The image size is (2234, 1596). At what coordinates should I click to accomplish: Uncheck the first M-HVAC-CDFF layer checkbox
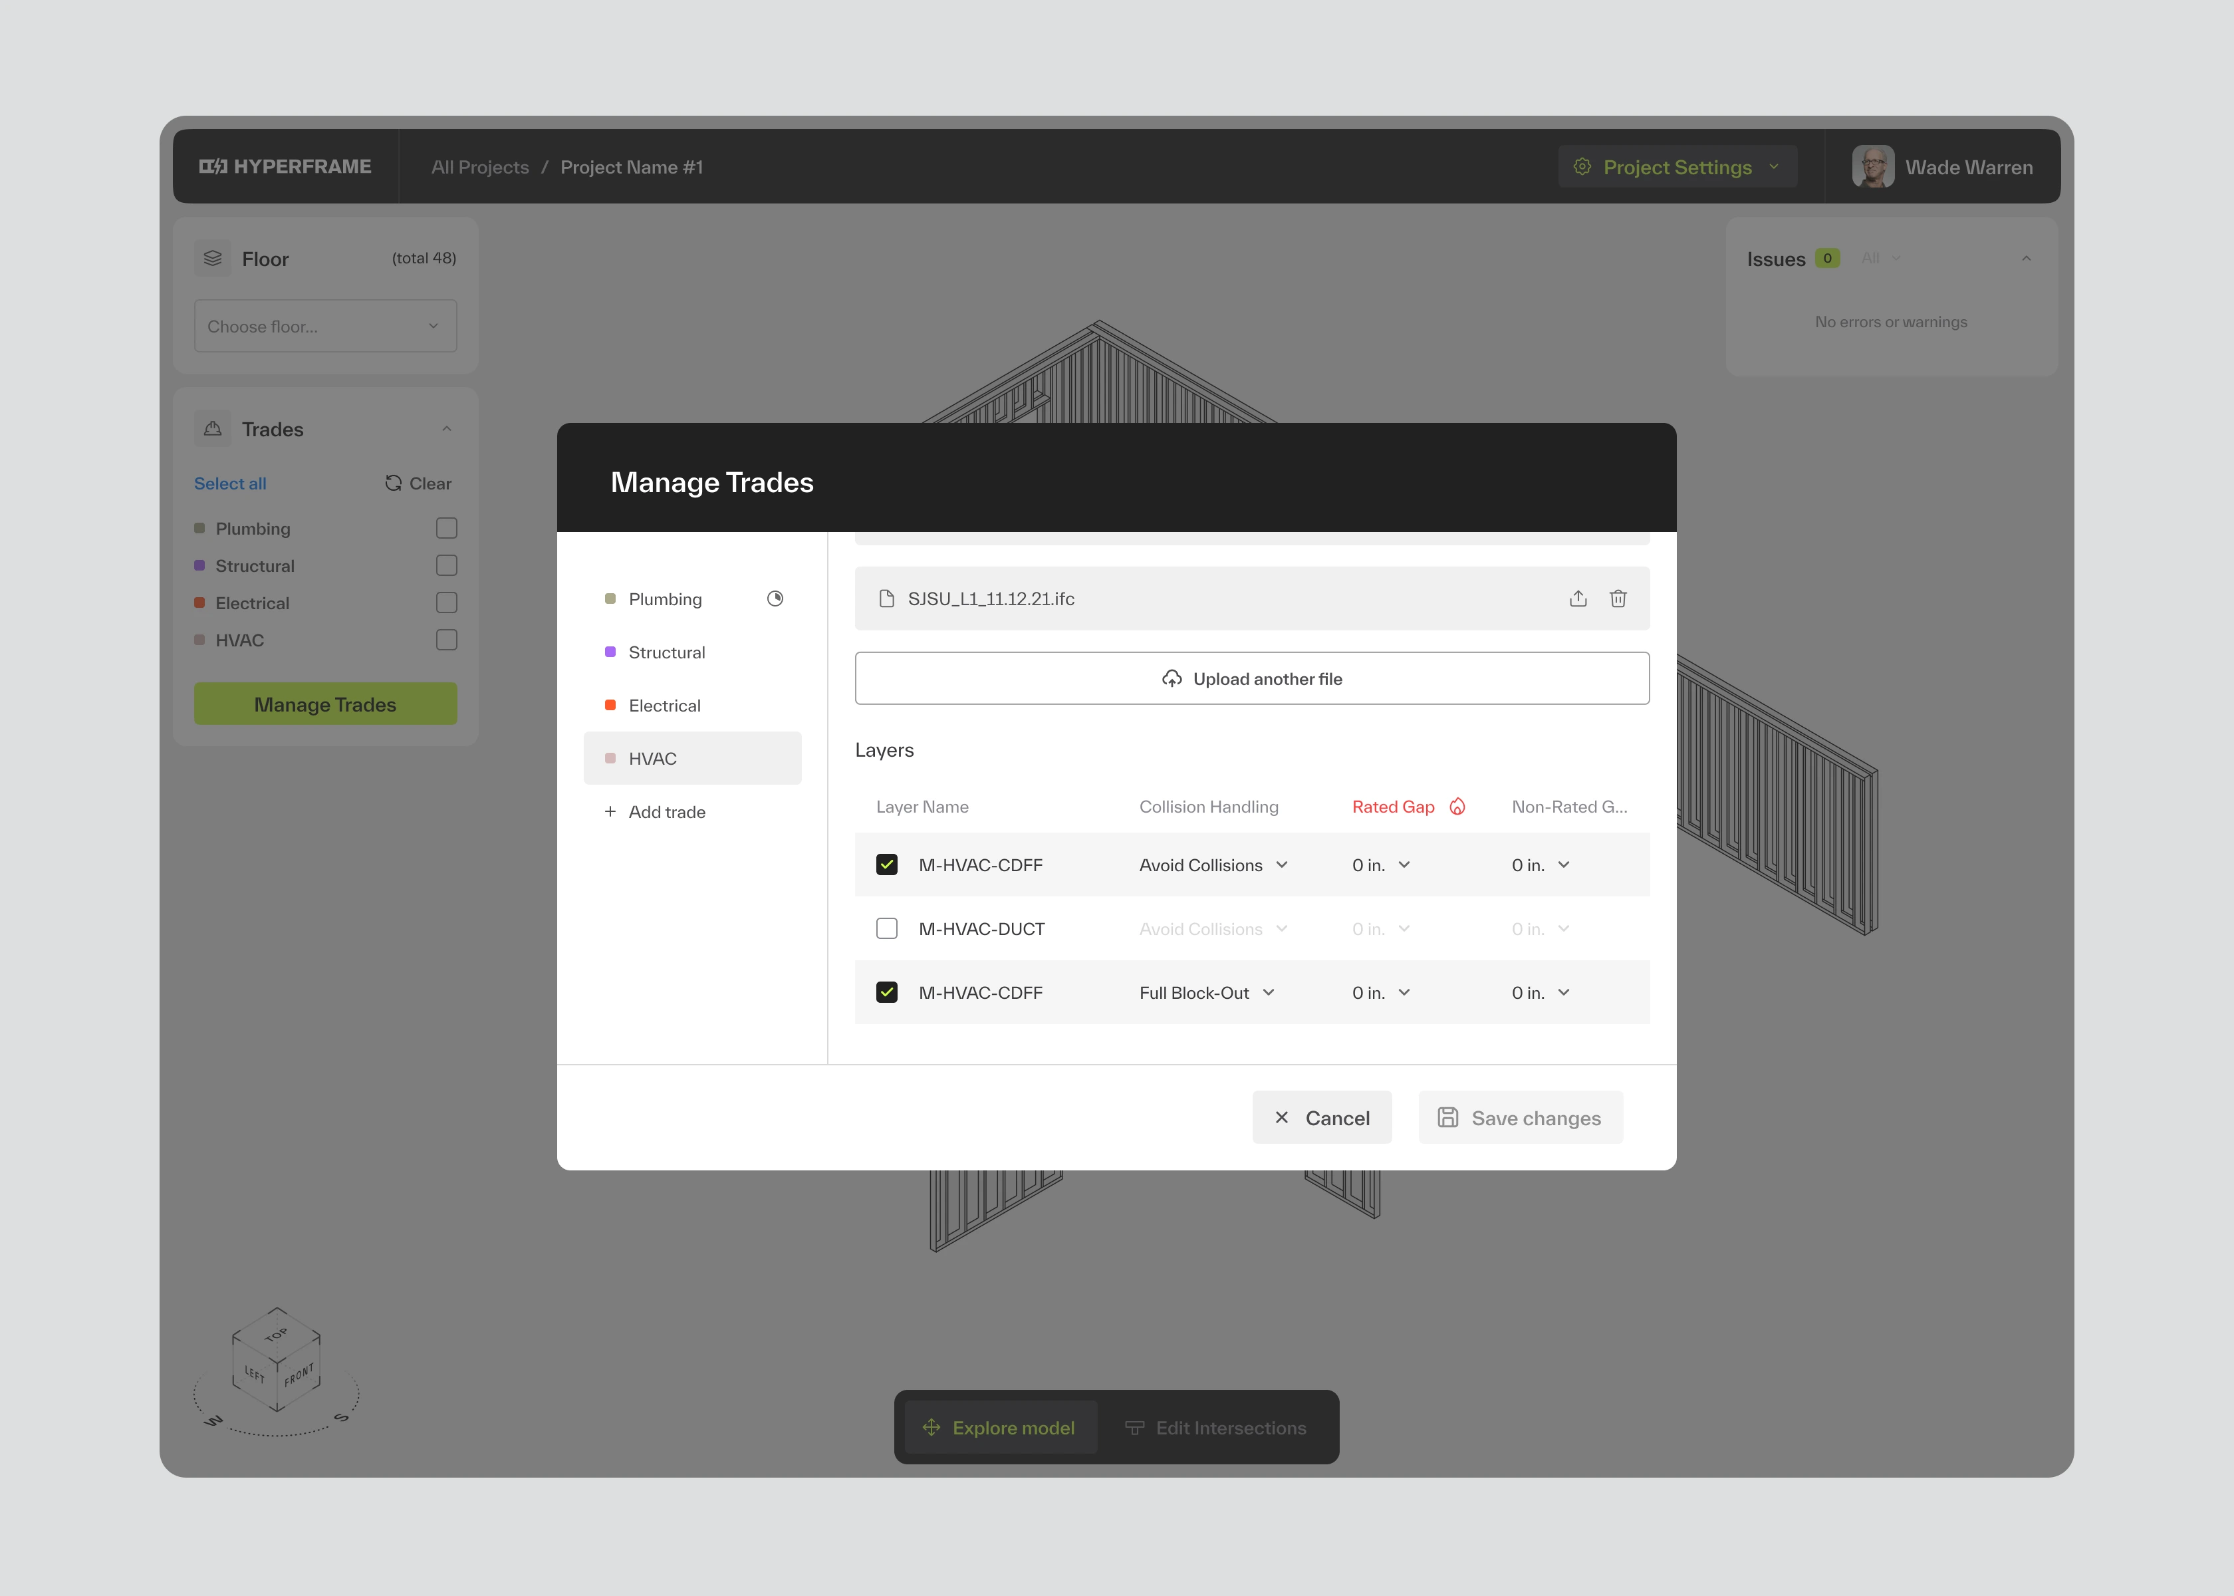[x=887, y=864]
